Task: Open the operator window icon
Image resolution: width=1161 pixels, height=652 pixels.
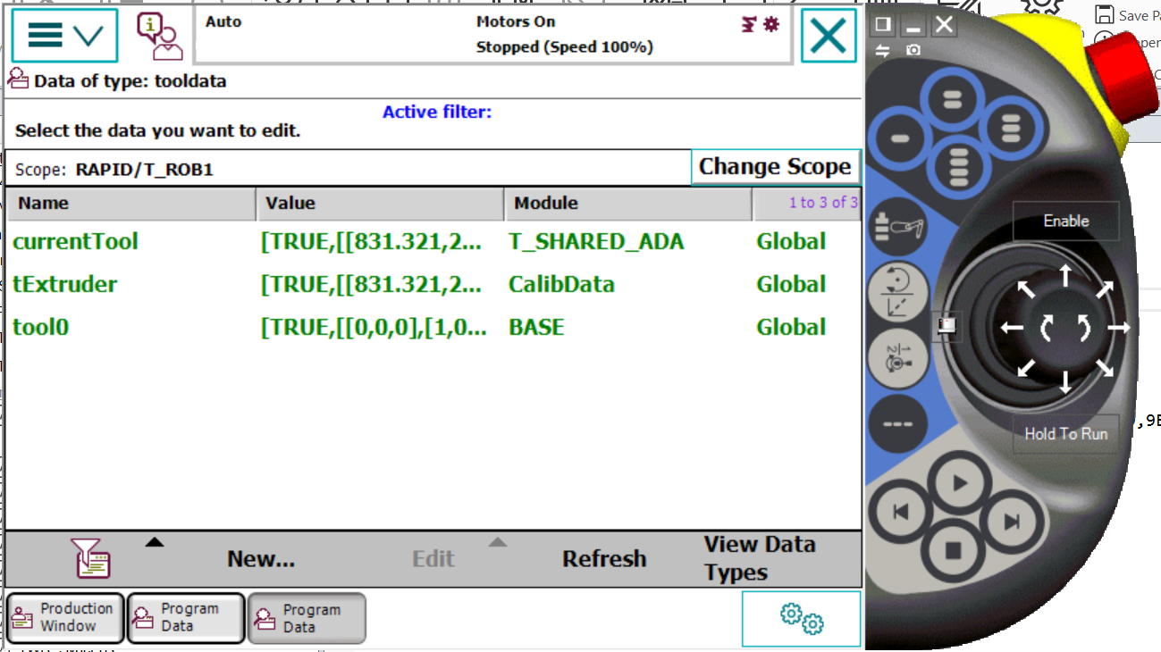Action: tap(159, 36)
